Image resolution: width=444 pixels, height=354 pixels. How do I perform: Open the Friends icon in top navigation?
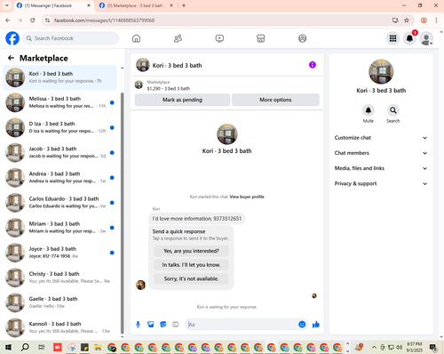[x=178, y=38]
